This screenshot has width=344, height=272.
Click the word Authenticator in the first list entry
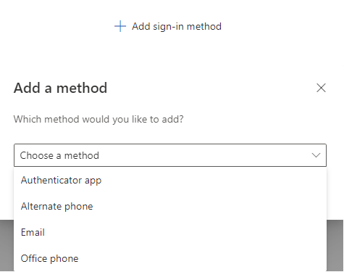[x=51, y=180]
